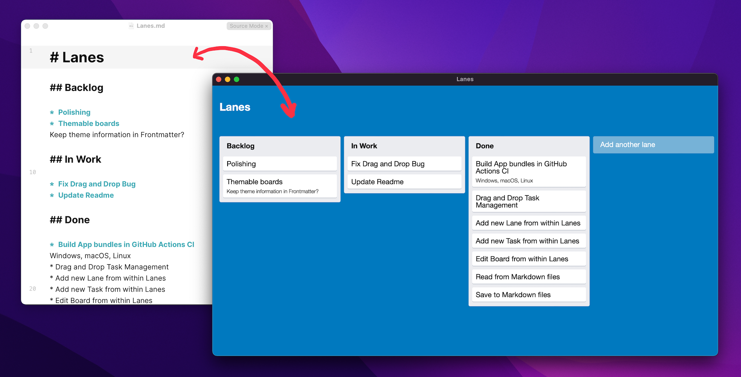Click the Backlog lane header

click(240, 146)
